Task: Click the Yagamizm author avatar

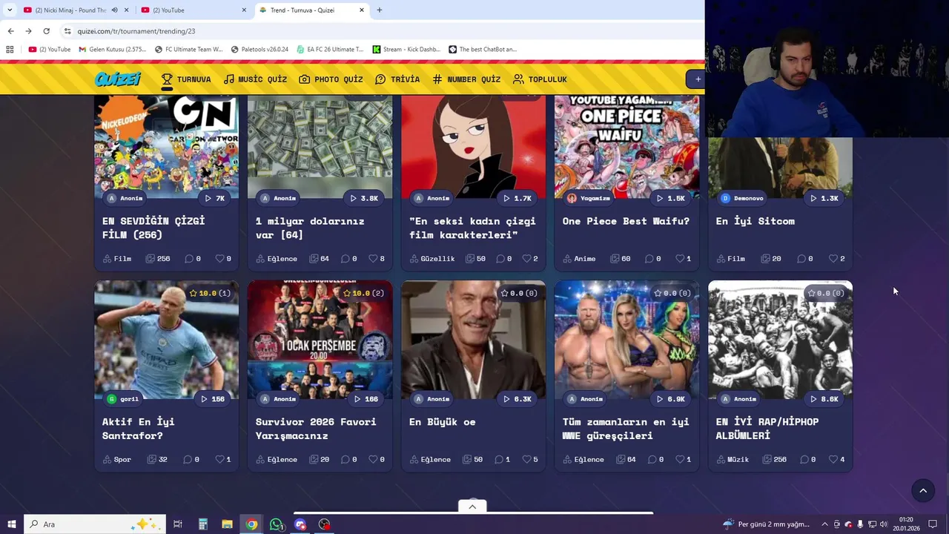Action: (x=572, y=198)
